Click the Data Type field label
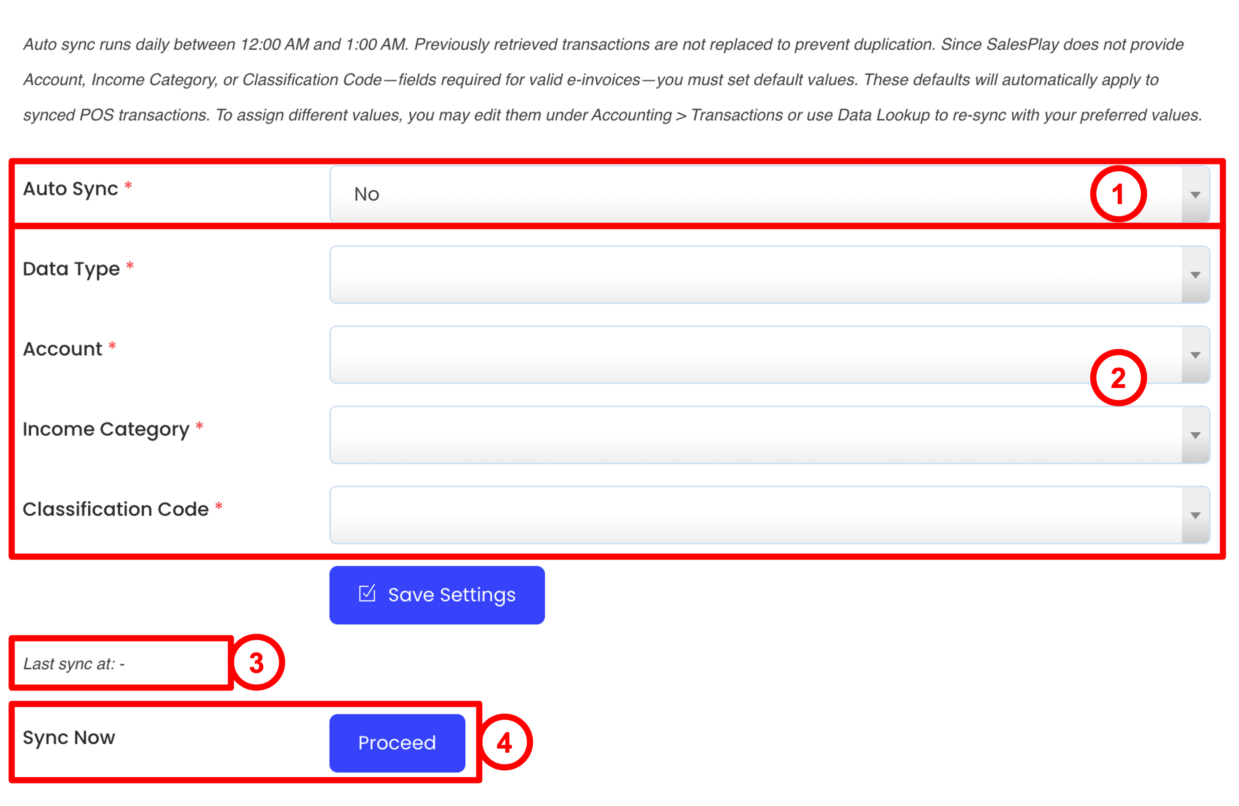Image resolution: width=1239 pixels, height=806 pixels. tap(71, 269)
